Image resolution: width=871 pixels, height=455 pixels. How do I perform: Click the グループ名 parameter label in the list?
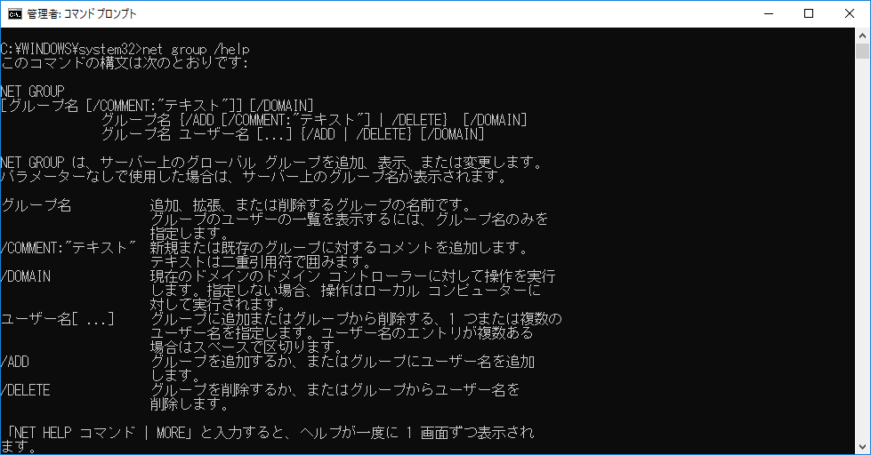click(x=36, y=205)
